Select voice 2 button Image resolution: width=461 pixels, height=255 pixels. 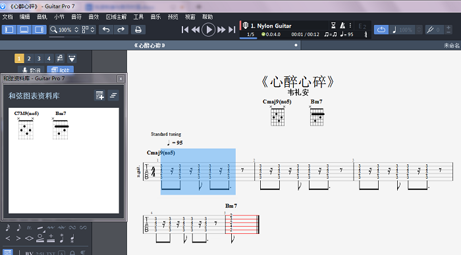coord(29,58)
